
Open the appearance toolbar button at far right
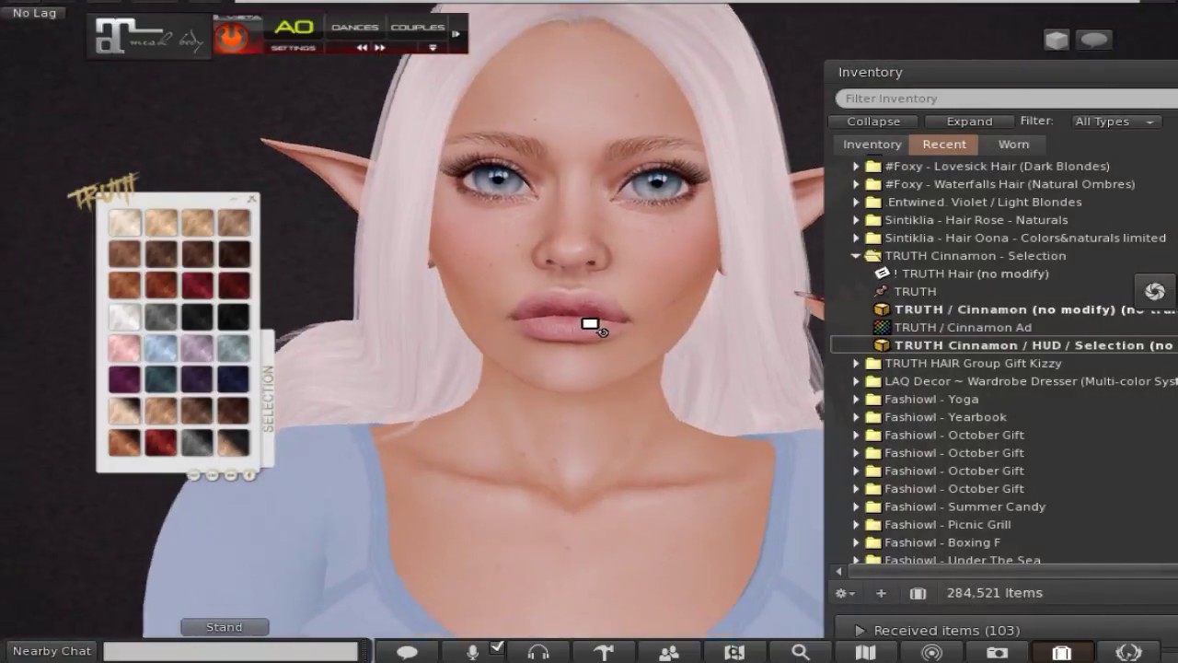tap(1128, 652)
